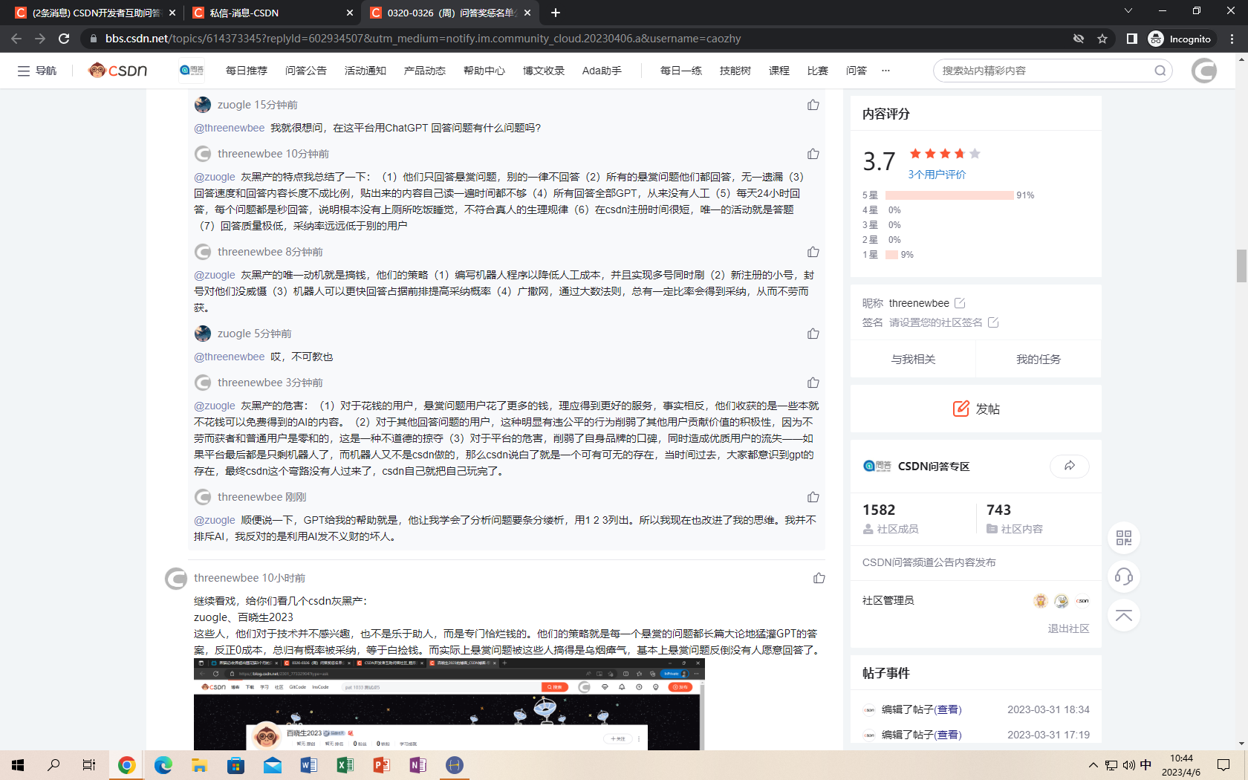Image resolution: width=1248 pixels, height=780 pixels.
Task: Toggle like on threenewbee's newest reply
Action: [x=813, y=497]
